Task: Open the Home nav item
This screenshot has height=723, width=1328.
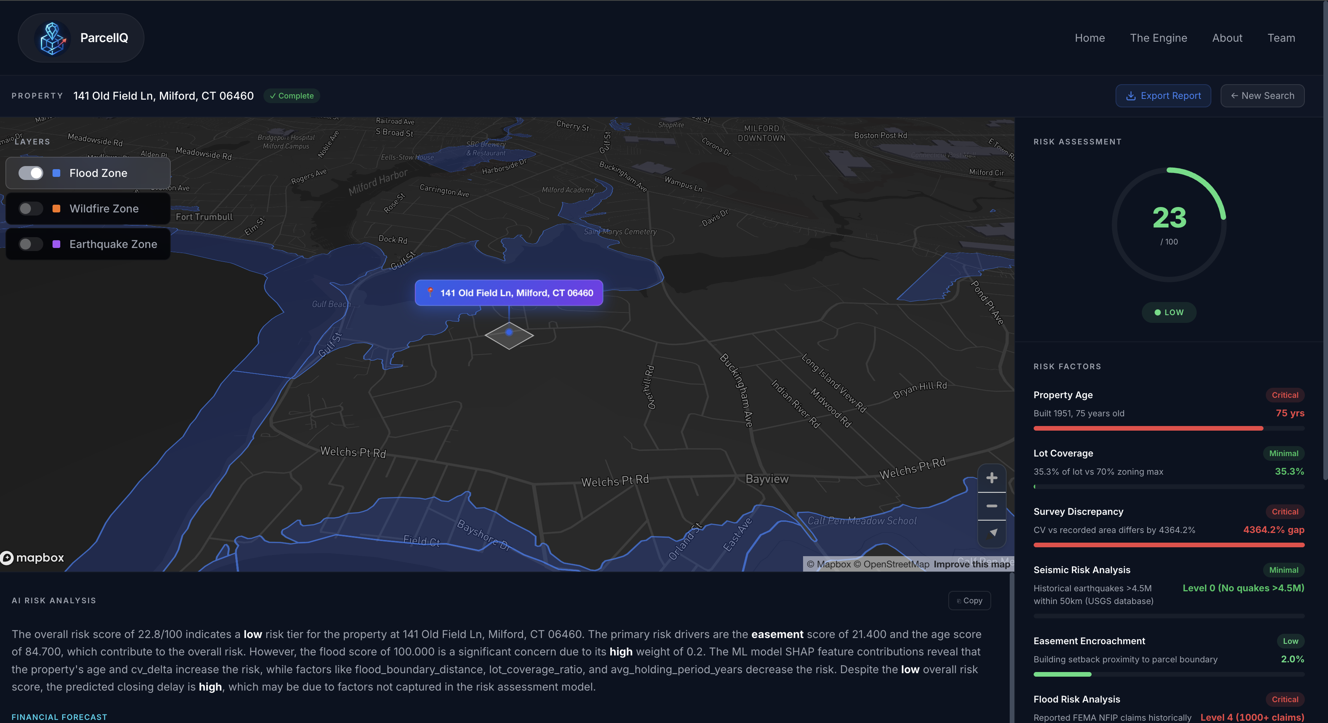Action: point(1089,38)
